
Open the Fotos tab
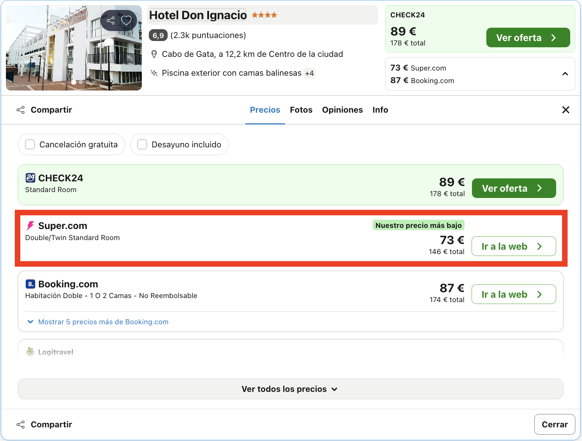click(x=301, y=110)
